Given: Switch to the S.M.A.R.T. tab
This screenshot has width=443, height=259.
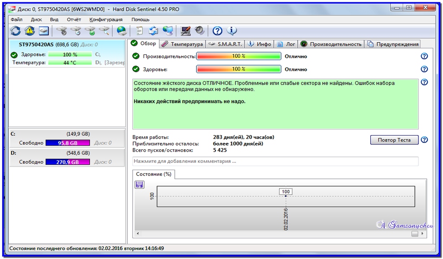Looking at the screenshot, I should pos(225,44).
